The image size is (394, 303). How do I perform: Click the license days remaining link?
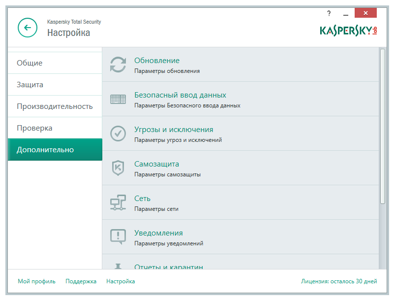point(339,281)
